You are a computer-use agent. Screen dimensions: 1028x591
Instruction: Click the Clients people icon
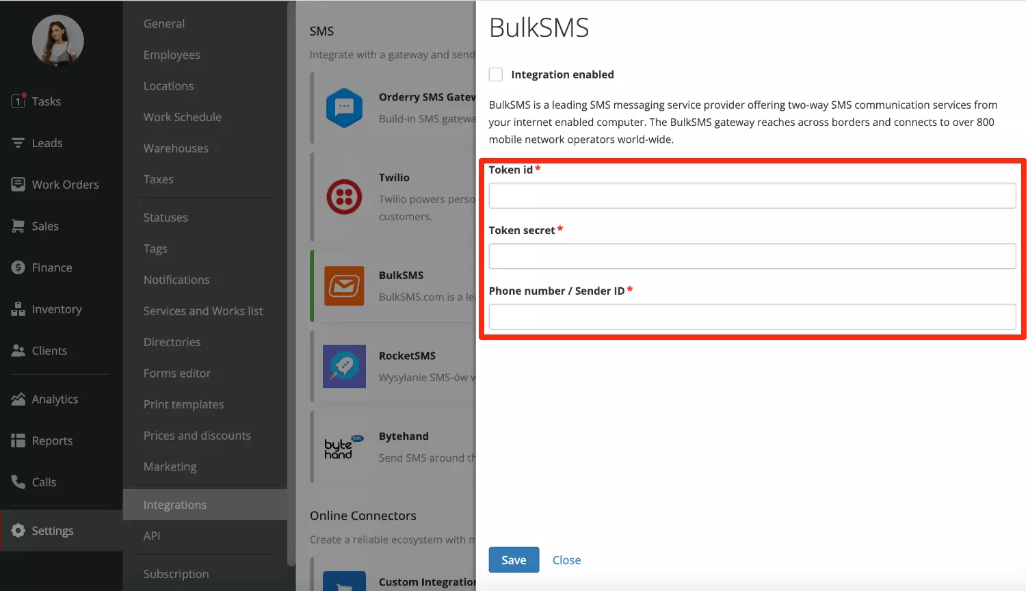tap(18, 350)
